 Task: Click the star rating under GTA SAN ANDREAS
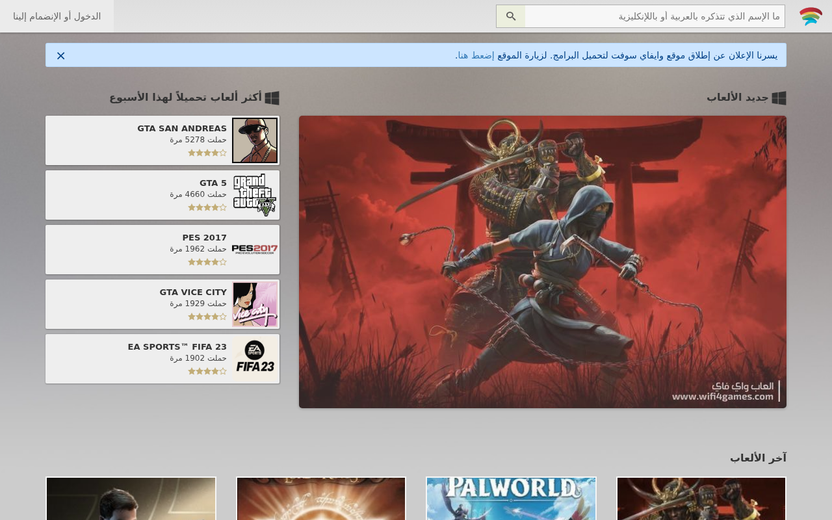(207, 153)
